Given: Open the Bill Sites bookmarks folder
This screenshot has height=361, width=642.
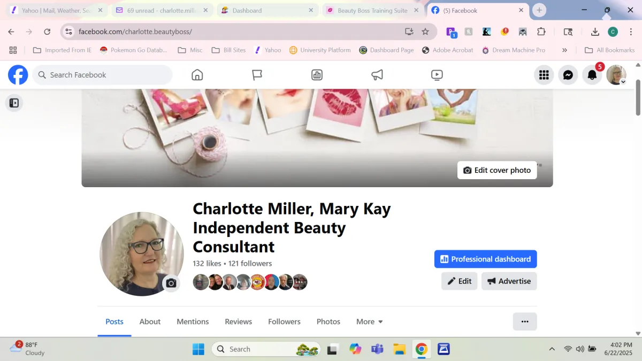Looking at the screenshot, I should [x=229, y=50].
